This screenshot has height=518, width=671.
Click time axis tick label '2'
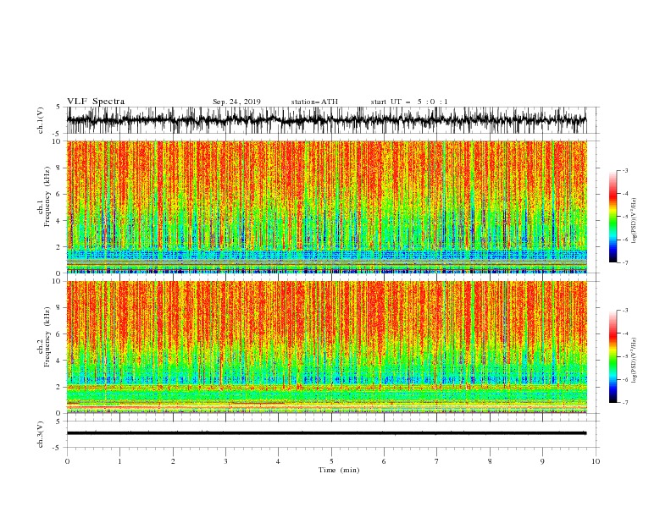tap(173, 461)
